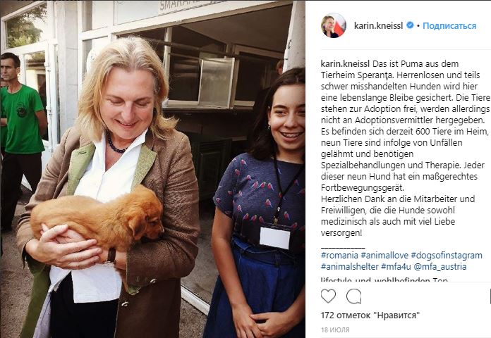Open the #dogsofinstagram hashtag
This screenshot has height=338, width=491.
[x=447, y=256]
